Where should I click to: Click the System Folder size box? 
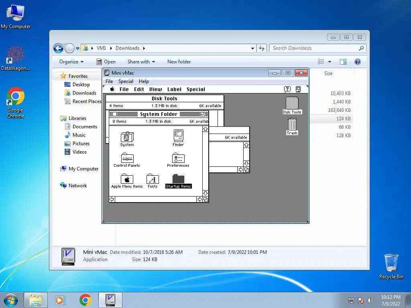tap(205, 199)
